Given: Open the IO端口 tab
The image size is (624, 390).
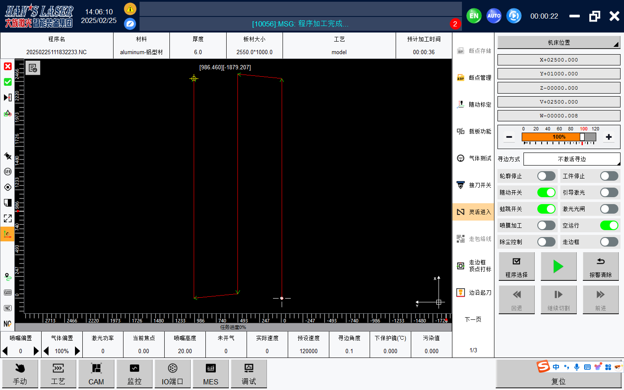Looking at the screenshot, I should tap(172, 374).
